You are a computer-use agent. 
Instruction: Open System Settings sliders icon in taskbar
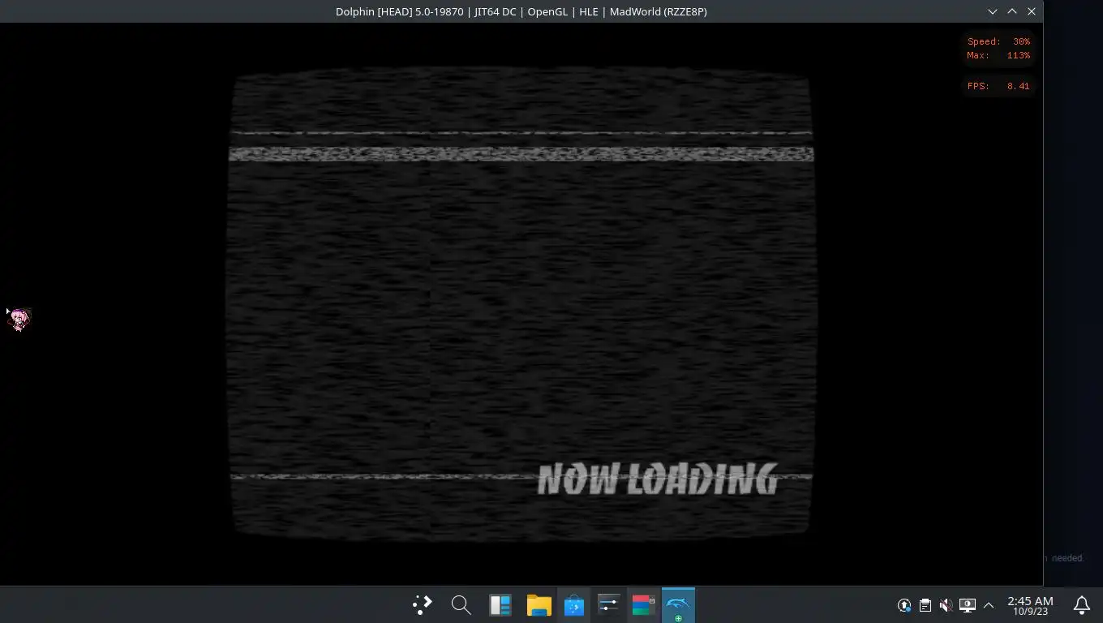(x=608, y=605)
